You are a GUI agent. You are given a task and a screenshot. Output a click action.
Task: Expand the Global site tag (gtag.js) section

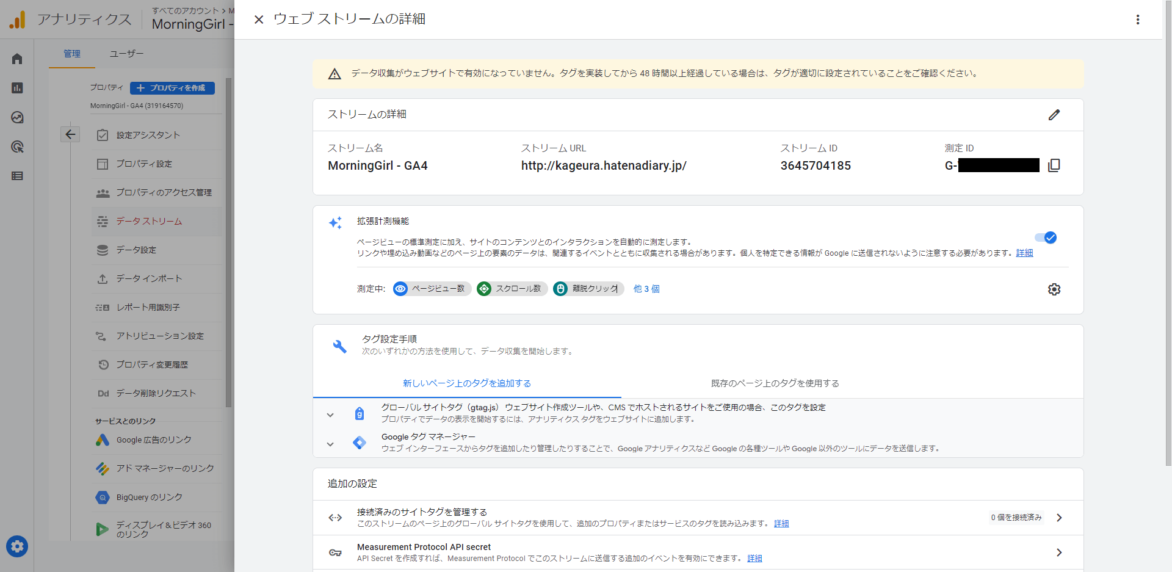click(330, 415)
